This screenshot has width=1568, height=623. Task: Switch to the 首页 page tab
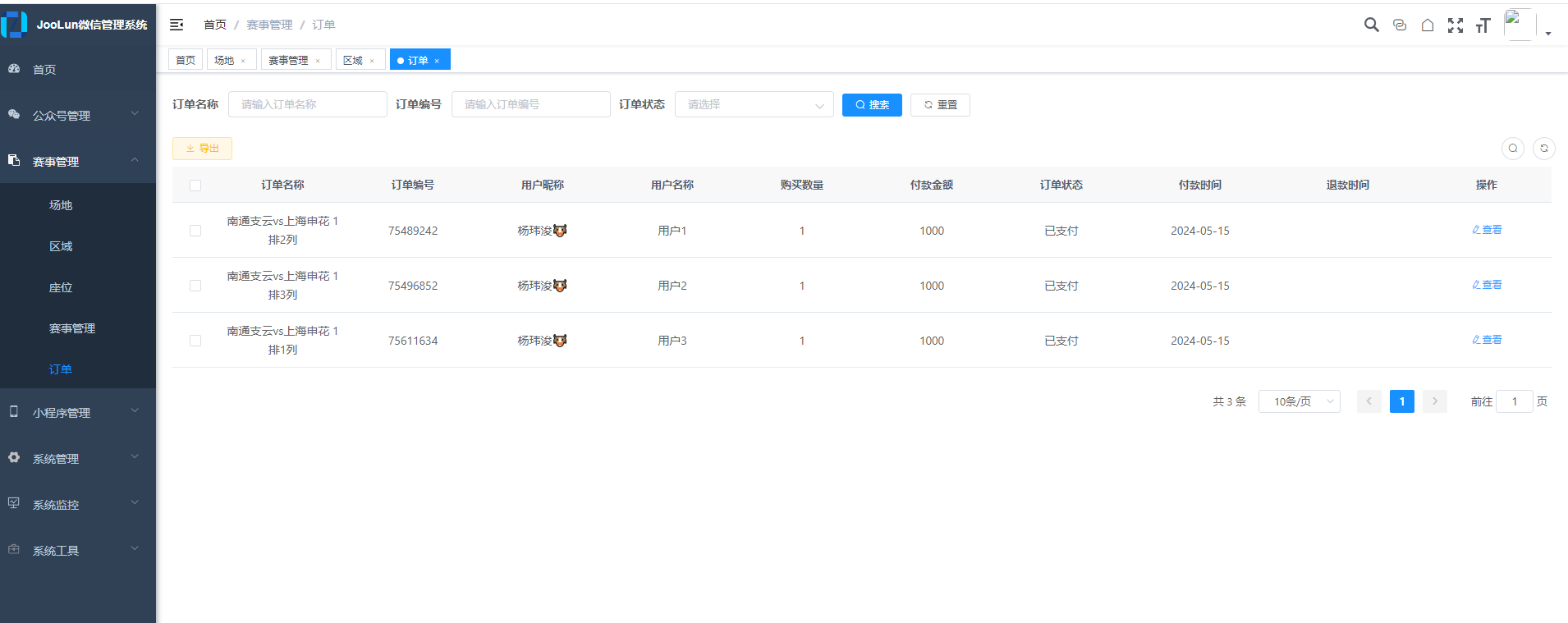click(186, 60)
